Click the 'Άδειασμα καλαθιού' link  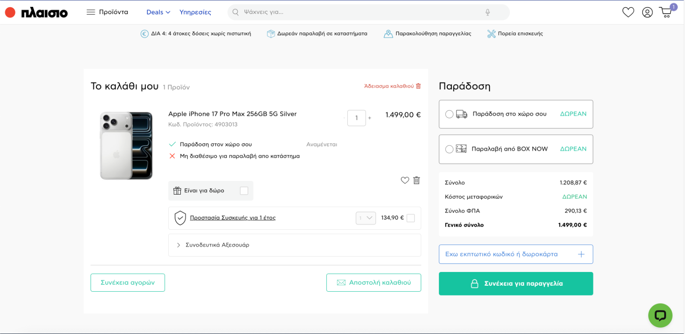392,86
